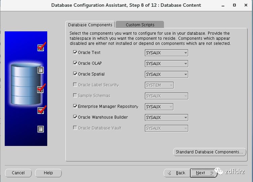Click the Oracle OLAP label
The width and height of the screenshot is (253, 182).
tap(90, 63)
